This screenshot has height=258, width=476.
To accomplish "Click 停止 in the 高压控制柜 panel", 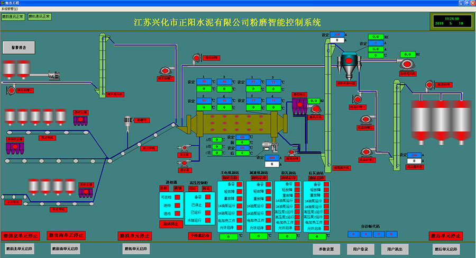I will (206, 188).
